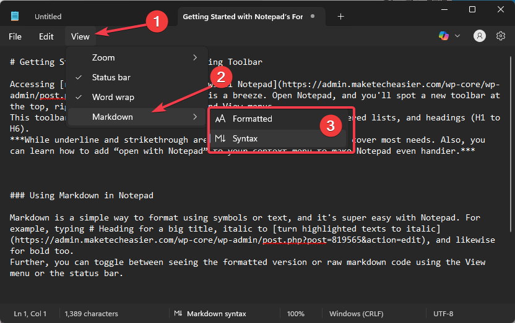Expand the Zoom submenu chevron
Screen dimensions: 515x323
click(195, 57)
